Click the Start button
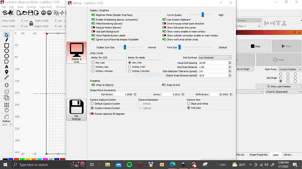This screenshot has width=302, height=169. (286, 46)
